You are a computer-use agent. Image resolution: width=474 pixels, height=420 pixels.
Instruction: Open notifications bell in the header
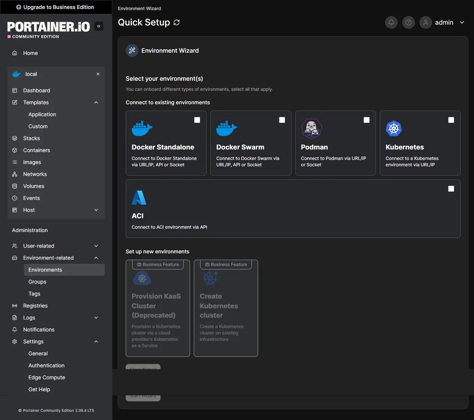click(391, 22)
